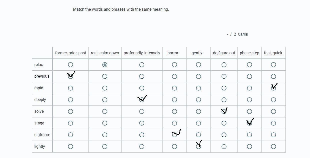The width and height of the screenshot is (310, 158).
Task: Choose 'former, prior, past' for lightly row
Action: [x=70, y=147]
